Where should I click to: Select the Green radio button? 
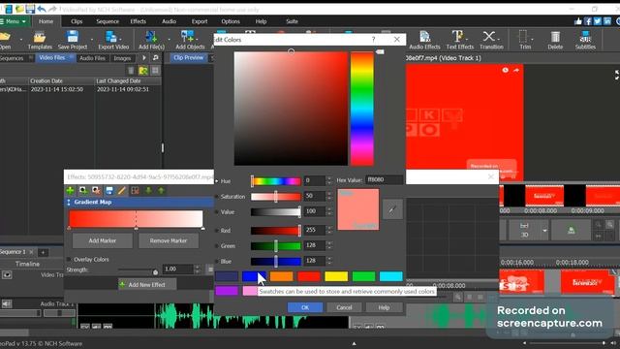point(216,246)
